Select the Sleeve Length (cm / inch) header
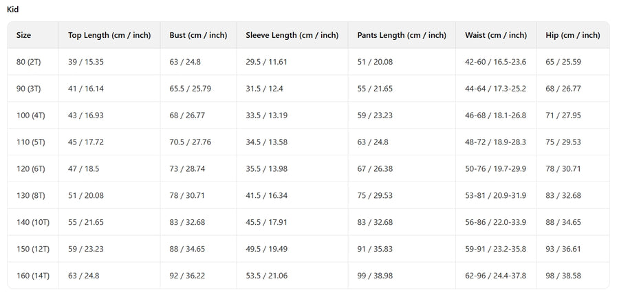The width and height of the screenshot is (619, 297). coord(292,35)
